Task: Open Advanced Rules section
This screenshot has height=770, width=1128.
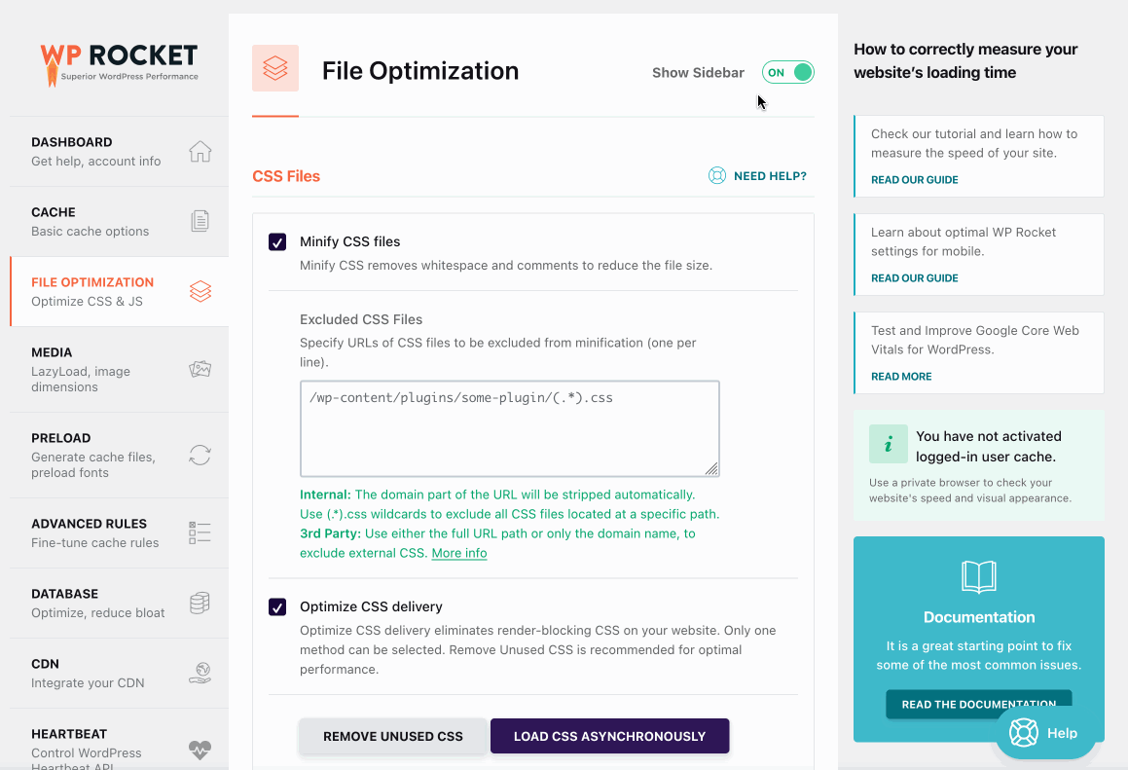Action: 120,532
